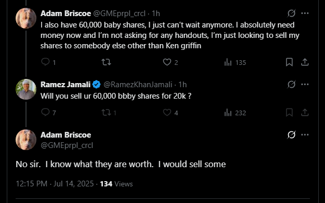This screenshot has width=325, height=203.
Task: View analytics showing 135 views
Action: click(x=235, y=62)
